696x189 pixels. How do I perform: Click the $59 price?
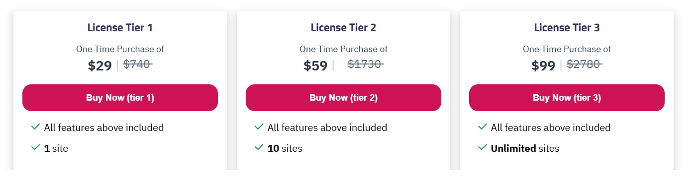(x=315, y=65)
